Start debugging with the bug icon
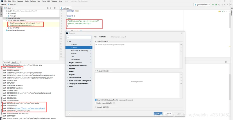The width and height of the screenshot is (233, 120). (x=216, y=4)
